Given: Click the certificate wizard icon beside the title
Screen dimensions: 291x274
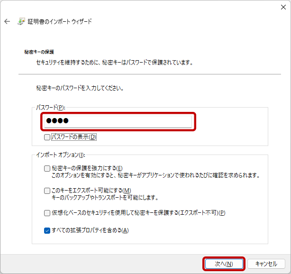Looking at the screenshot, I should [x=21, y=22].
